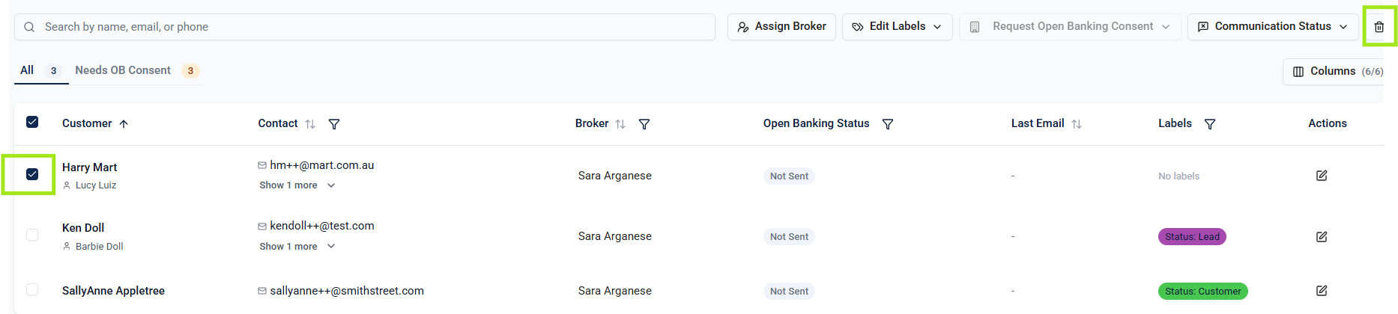Image resolution: width=1398 pixels, height=314 pixels.
Task: Expand Harry Mart's 'Show 1 more' contacts
Action: click(297, 185)
